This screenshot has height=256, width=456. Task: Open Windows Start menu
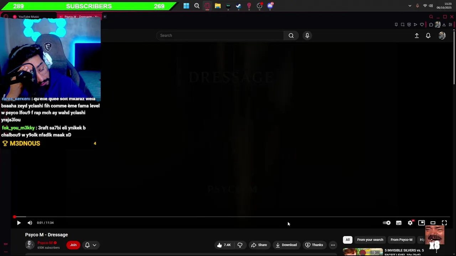(186, 6)
